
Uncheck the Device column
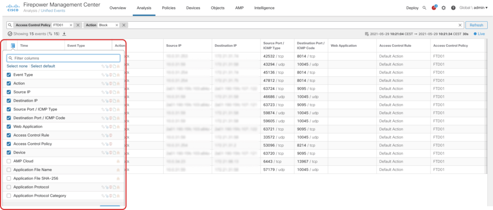[x=9, y=153]
